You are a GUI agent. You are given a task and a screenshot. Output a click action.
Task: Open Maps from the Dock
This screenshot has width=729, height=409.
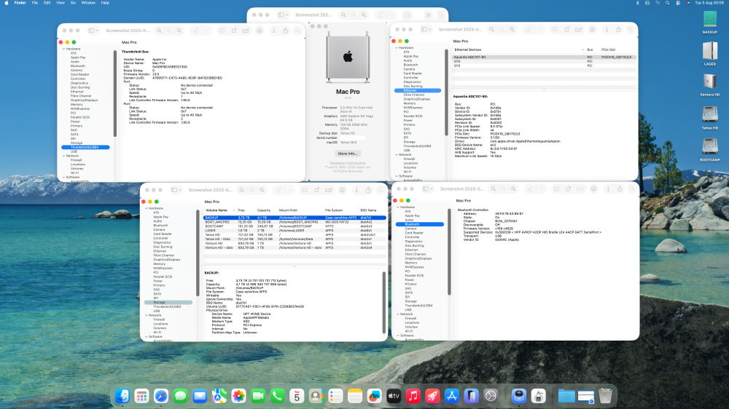[x=219, y=396]
